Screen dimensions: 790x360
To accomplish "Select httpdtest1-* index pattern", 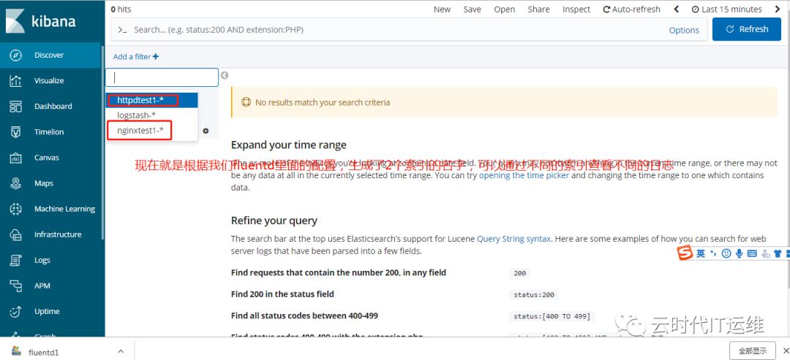I will 141,100.
